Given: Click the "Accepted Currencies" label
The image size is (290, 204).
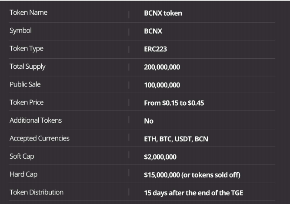Looking at the screenshot, I should 40,138.
